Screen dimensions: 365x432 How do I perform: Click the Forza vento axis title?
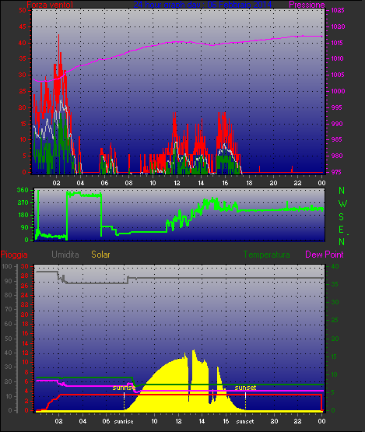coord(50,5)
